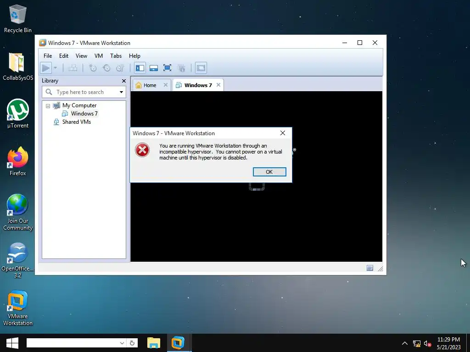
Task: Open the taskbar address dropdown arrow
Action: (x=122, y=343)
